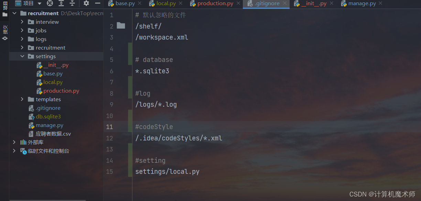Open the 提交 commit tool window
The height and width of the screenshot is (201, 421).
click(5, 33)
